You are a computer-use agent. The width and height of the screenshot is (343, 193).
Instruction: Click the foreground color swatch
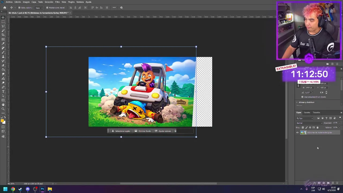[x=2, y=121]
